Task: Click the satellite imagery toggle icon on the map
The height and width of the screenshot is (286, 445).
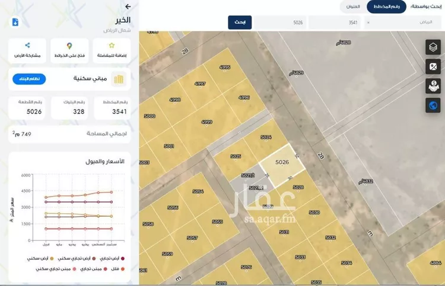Action: (433, 67)
